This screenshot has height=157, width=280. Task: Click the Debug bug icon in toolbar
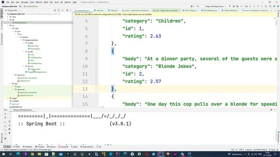pyautogui.click(x=234, y=7)
